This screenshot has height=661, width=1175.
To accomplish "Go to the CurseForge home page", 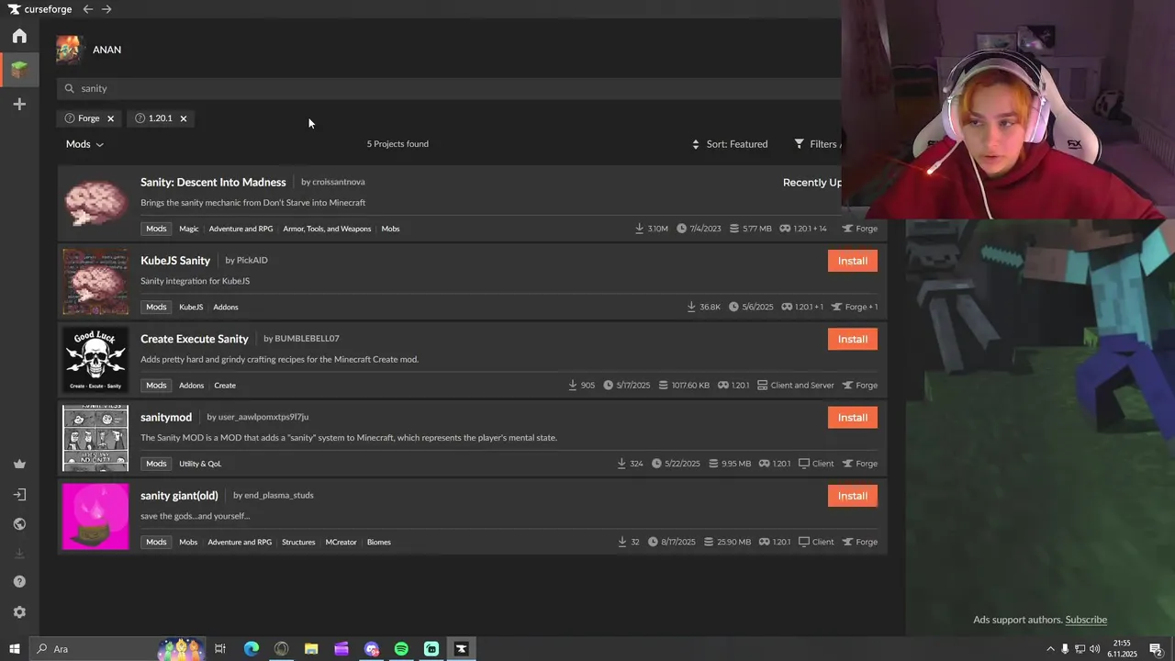I will pos(19,36).
